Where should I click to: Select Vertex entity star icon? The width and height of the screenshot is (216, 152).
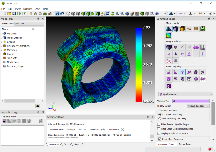point(189,47)
